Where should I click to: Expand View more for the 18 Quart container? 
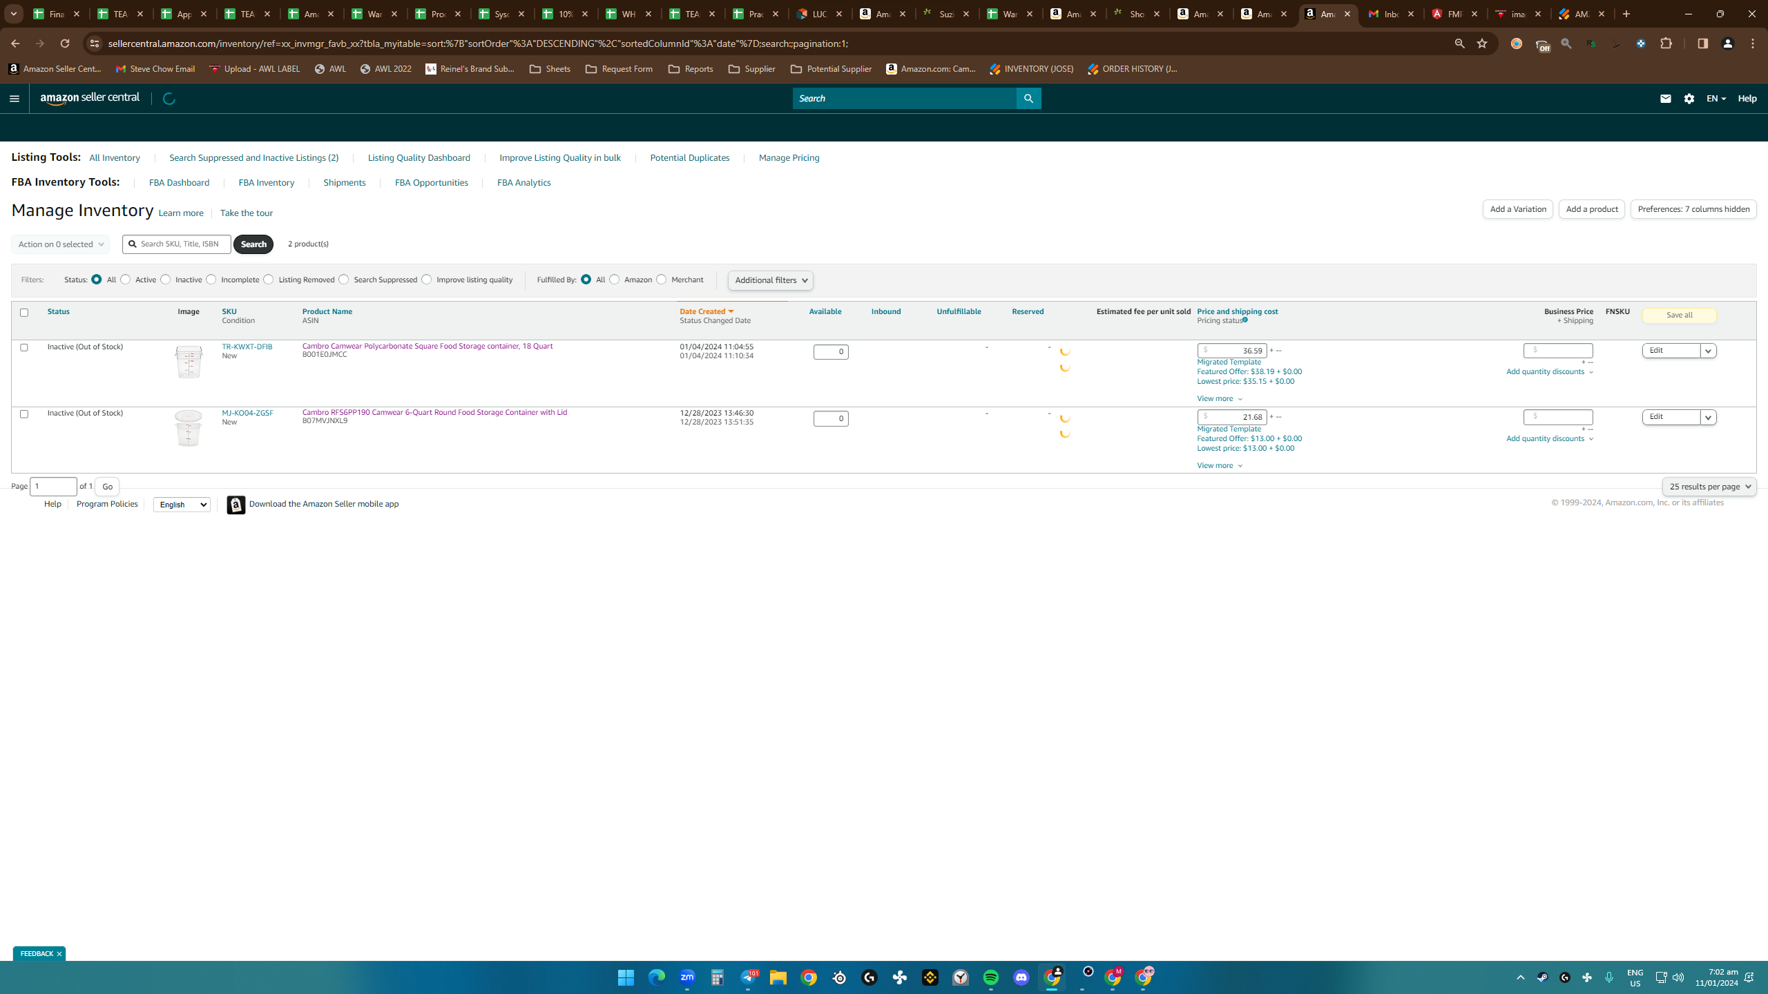coord(1220,399)
